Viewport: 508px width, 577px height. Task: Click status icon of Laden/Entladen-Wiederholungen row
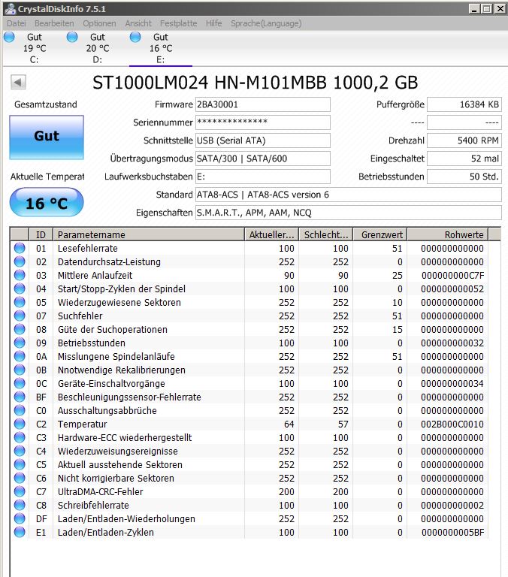[20, 519]
